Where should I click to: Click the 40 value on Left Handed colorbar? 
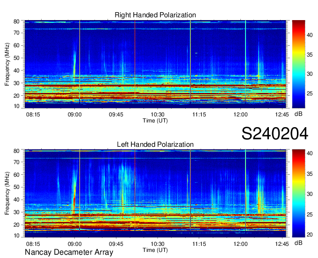(x=310, y=153)
